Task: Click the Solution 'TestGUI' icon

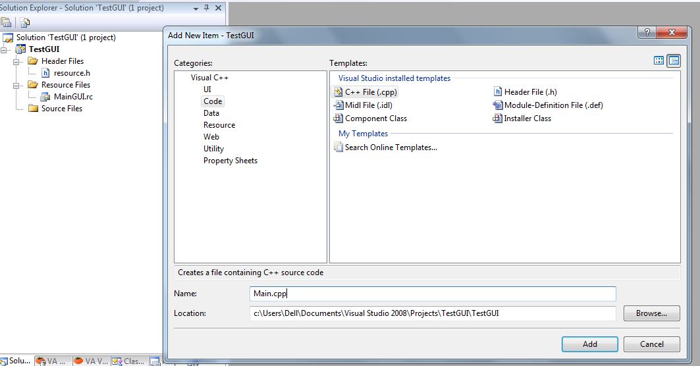Action: [8, 38]
